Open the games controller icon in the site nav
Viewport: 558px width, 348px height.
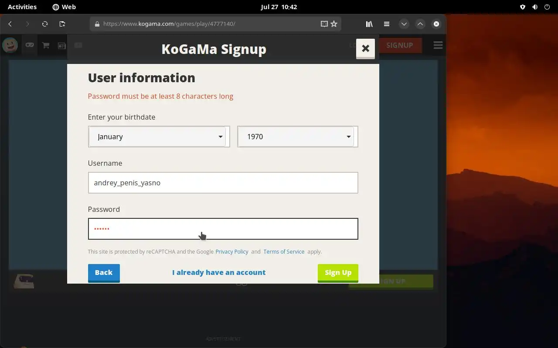coord(30,45)
